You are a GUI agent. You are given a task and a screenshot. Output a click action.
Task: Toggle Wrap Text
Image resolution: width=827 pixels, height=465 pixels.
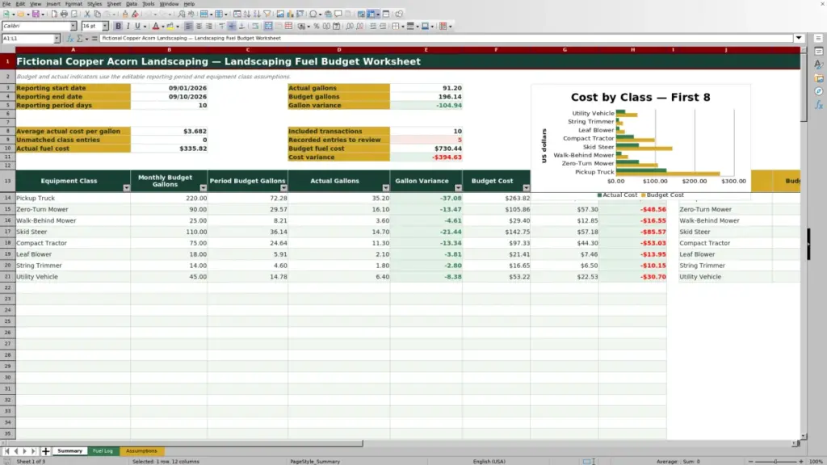tap(255, 27)
